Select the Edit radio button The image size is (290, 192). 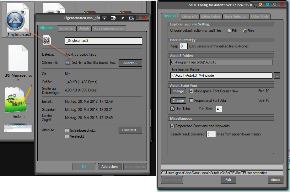point(229,31)
